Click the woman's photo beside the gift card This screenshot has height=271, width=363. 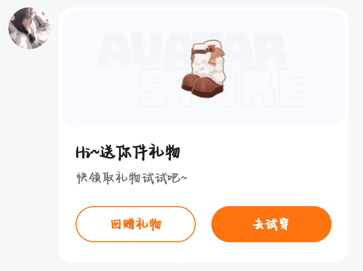click(x=29, y=28)
